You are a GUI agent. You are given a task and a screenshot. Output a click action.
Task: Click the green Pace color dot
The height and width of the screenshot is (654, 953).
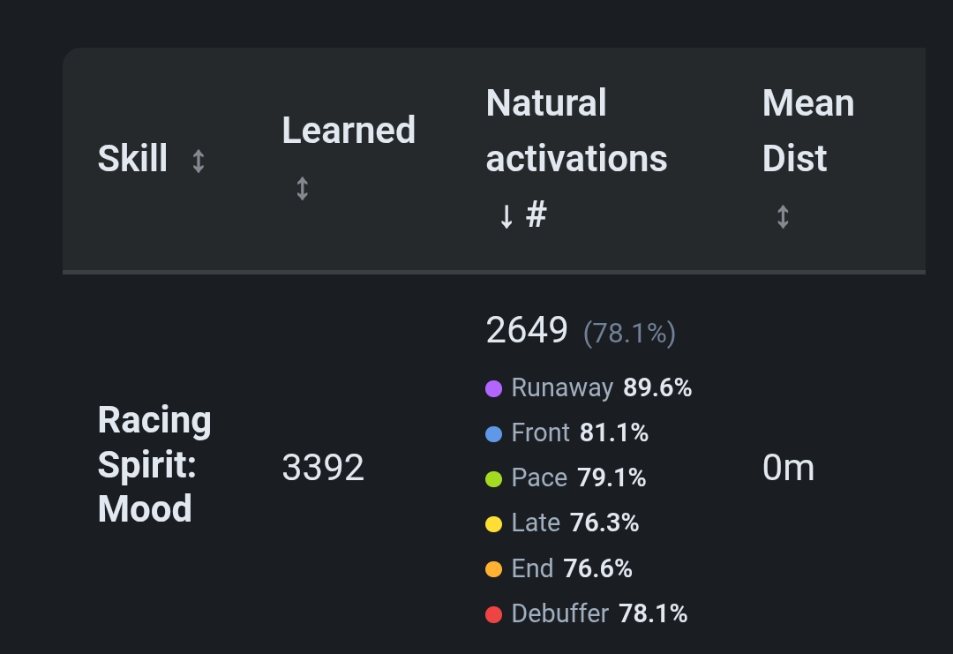pos(493,479)
